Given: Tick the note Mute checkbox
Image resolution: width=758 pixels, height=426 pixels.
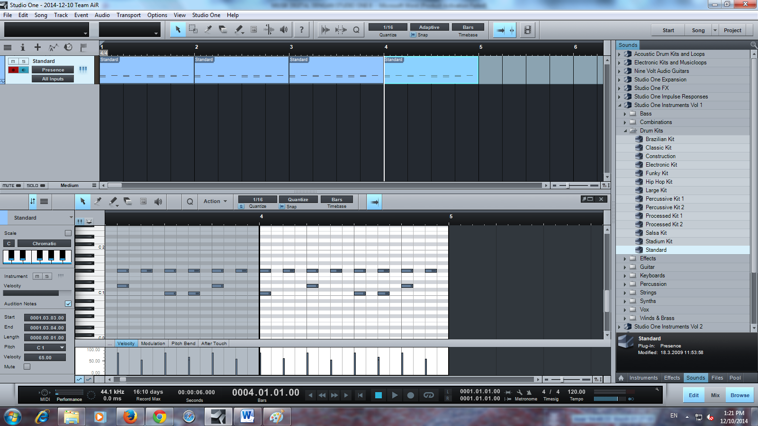Looking at the screenshot, I should tap(27, 366).
